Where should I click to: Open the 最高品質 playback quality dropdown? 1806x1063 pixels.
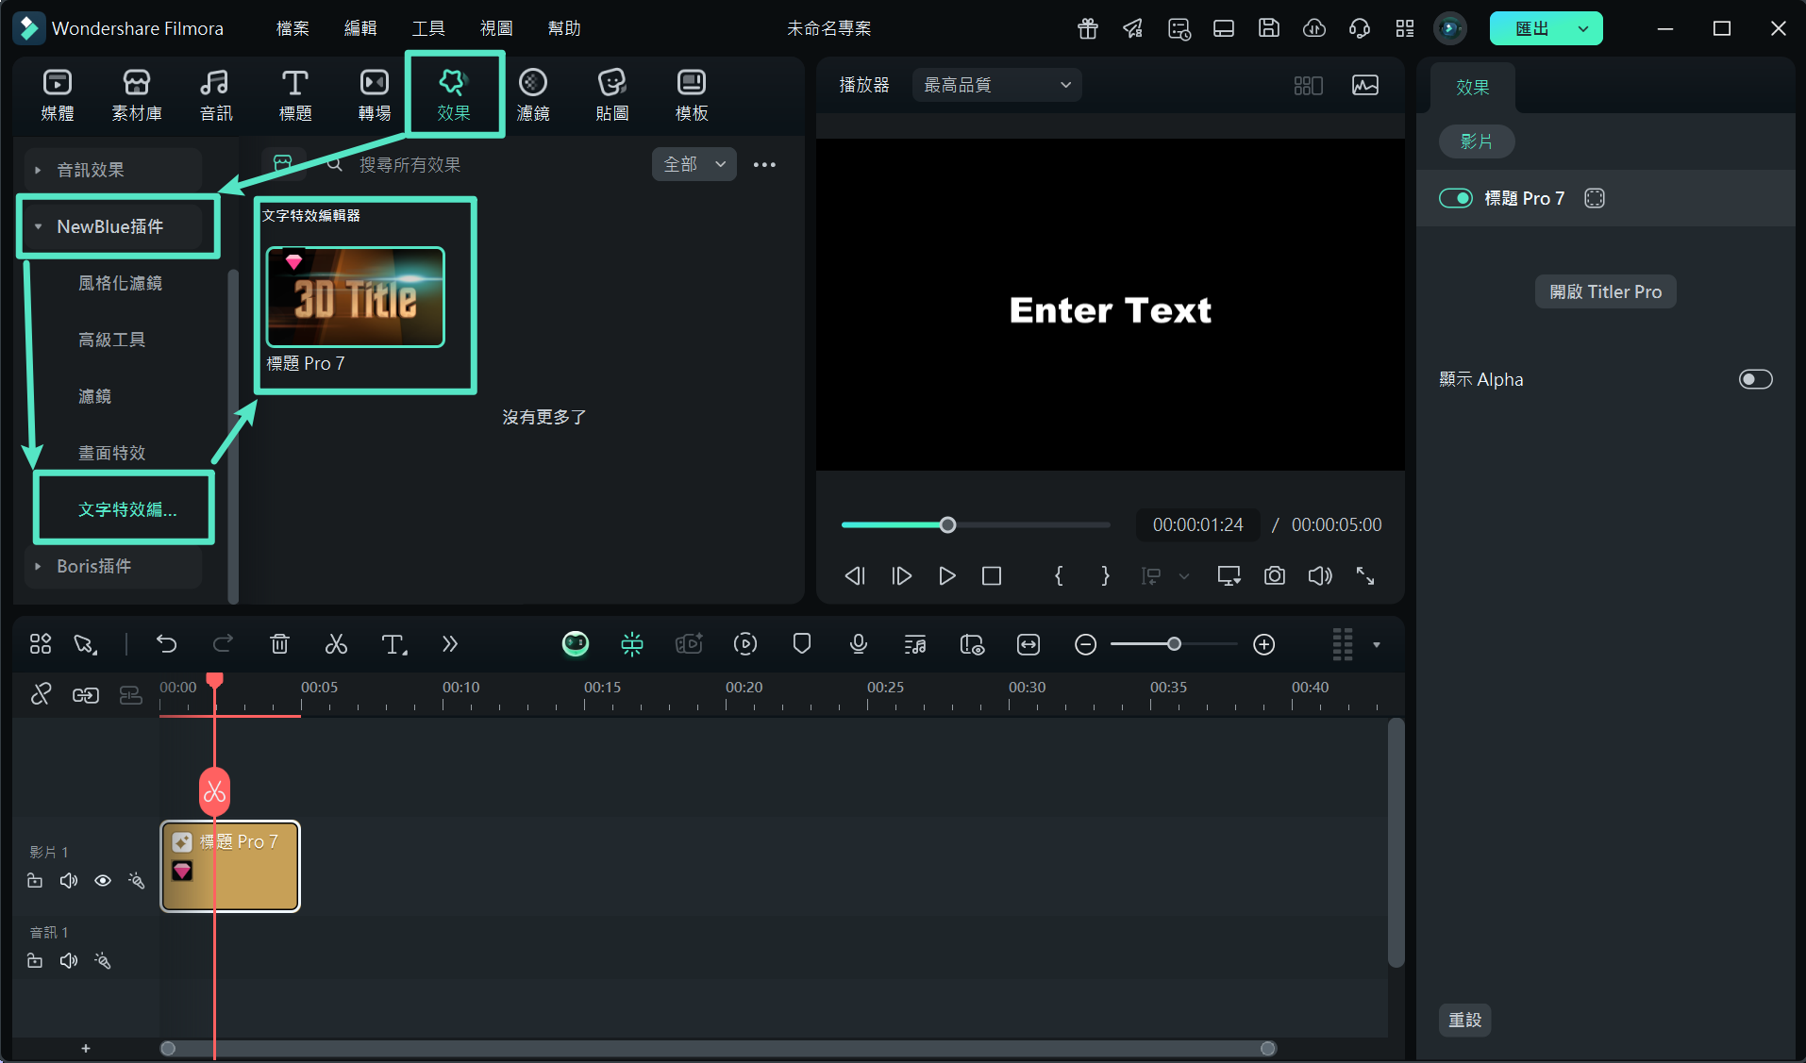point(996,85)
